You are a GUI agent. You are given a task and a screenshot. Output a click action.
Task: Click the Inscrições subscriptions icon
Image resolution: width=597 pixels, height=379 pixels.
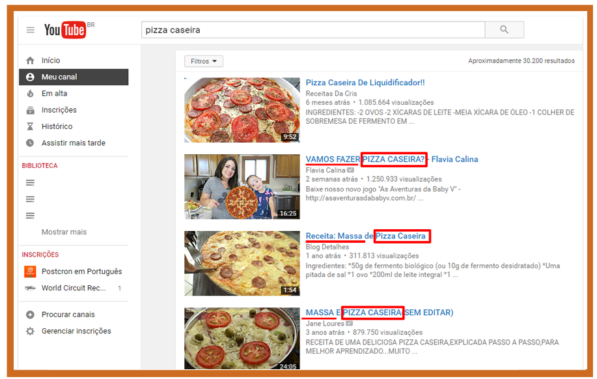tap(30, 110)
